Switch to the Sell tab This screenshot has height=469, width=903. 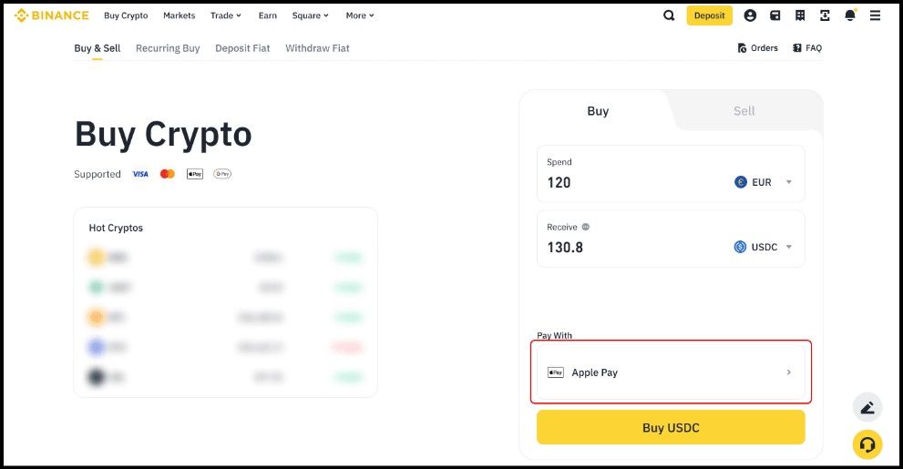[x=744, y=111]
